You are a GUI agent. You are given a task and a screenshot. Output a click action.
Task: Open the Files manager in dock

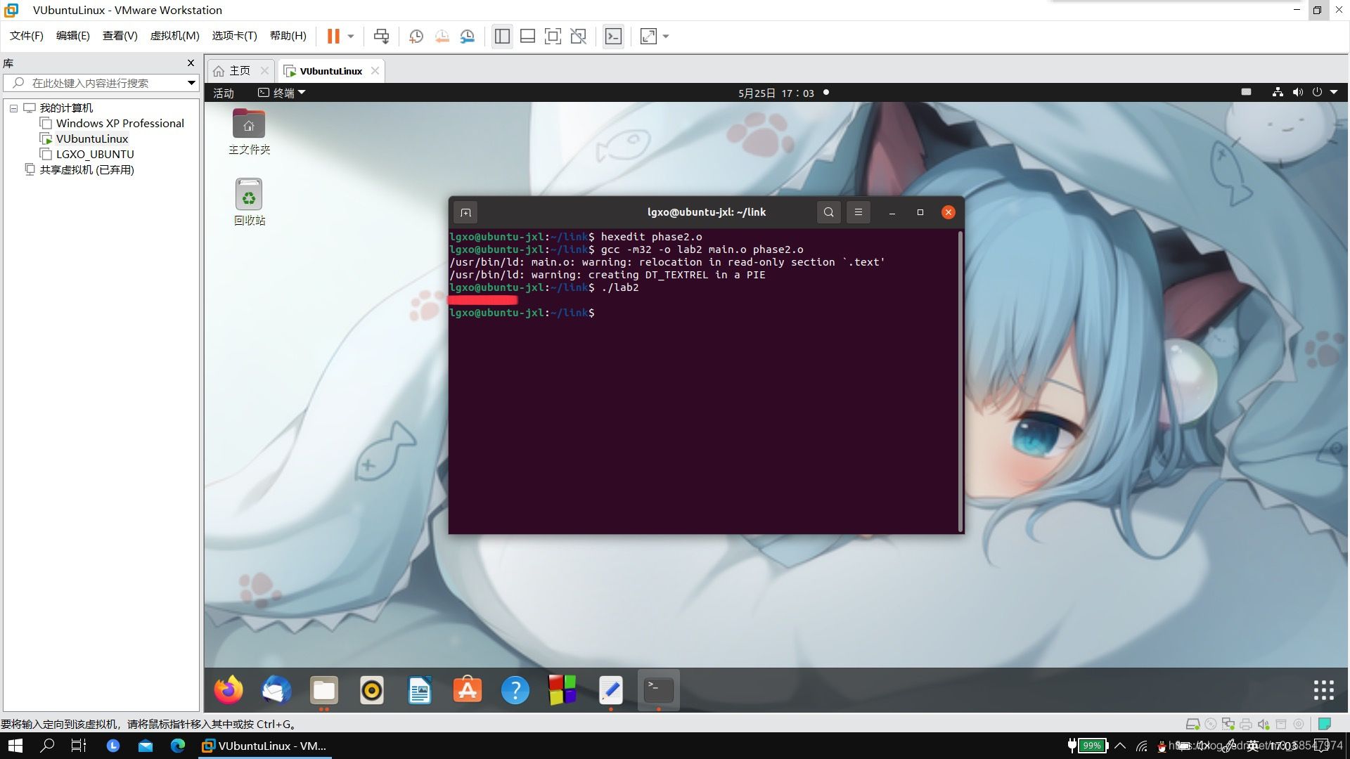click(323, 690)
